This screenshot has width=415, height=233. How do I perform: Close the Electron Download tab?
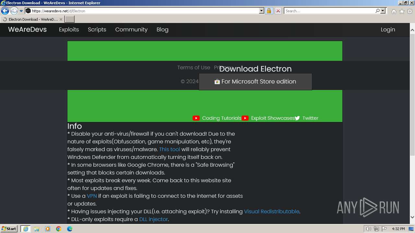click(x=61, y=19)
